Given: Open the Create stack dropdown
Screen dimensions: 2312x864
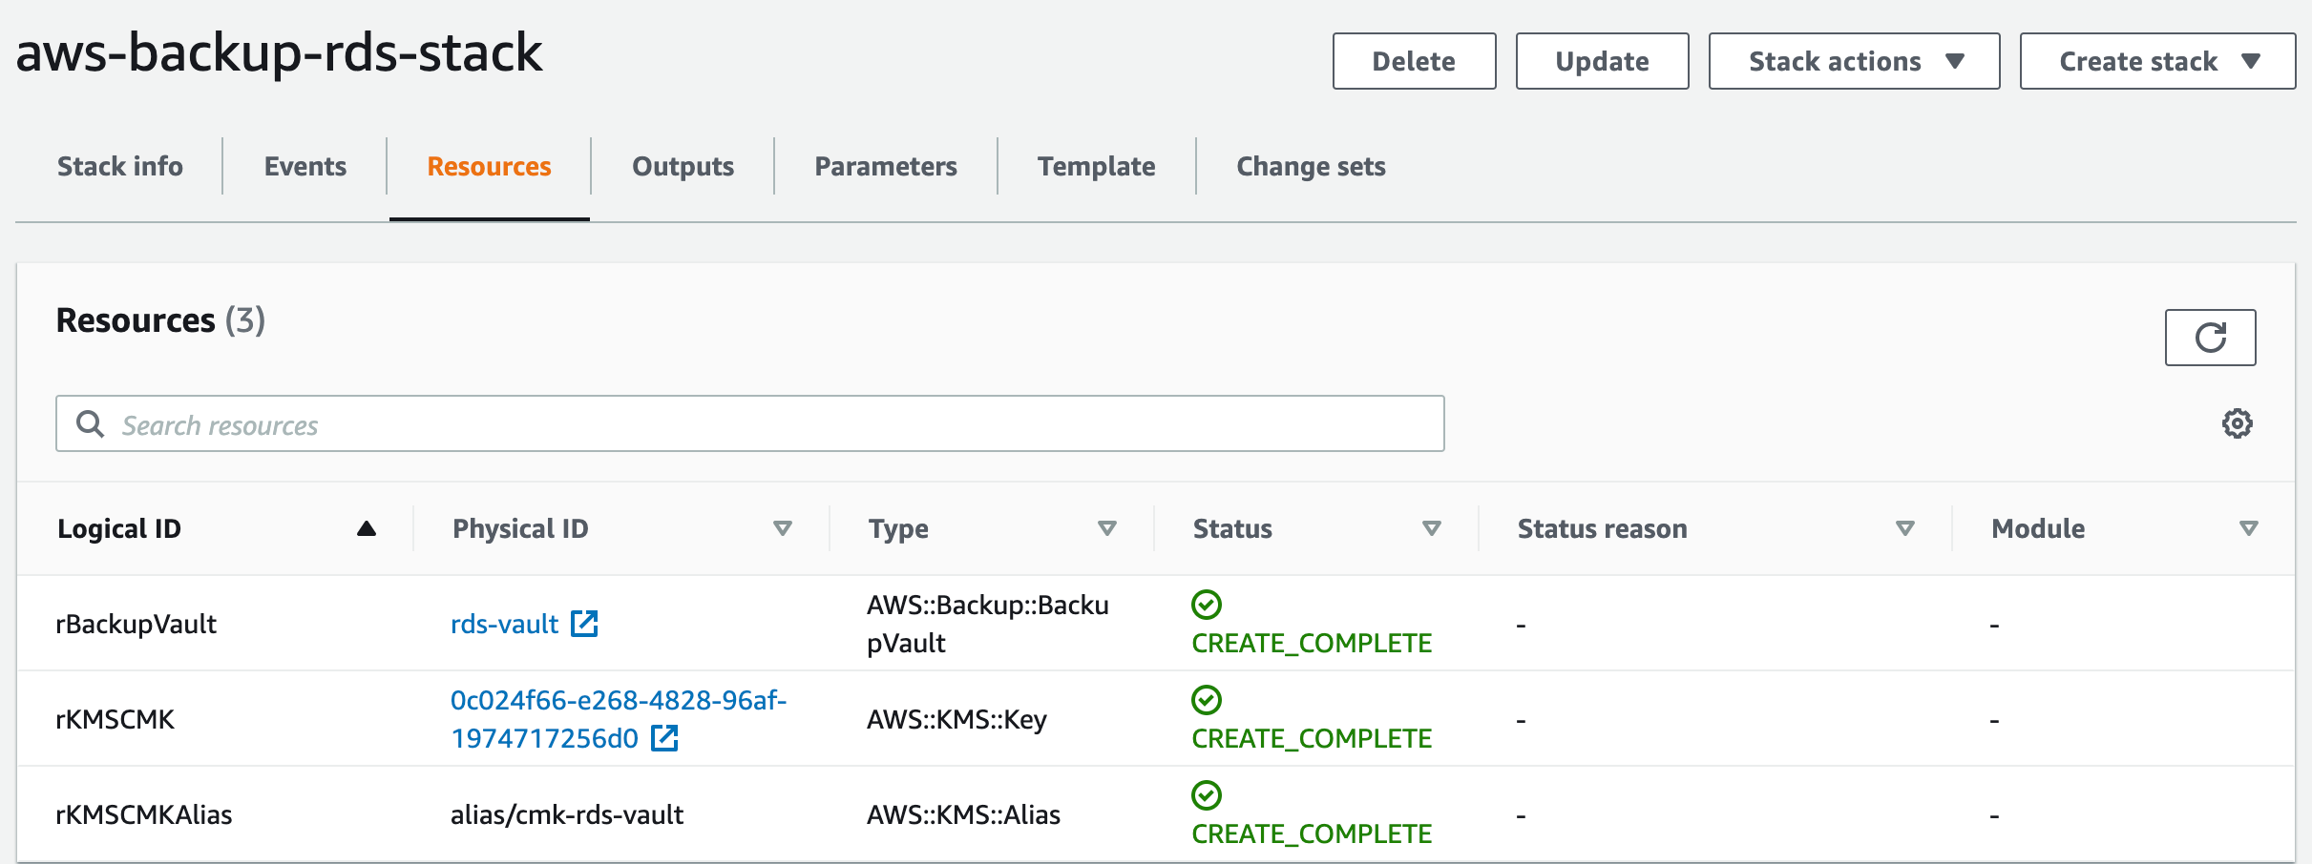Looking at the screenshot, I should coord(2156,61).
